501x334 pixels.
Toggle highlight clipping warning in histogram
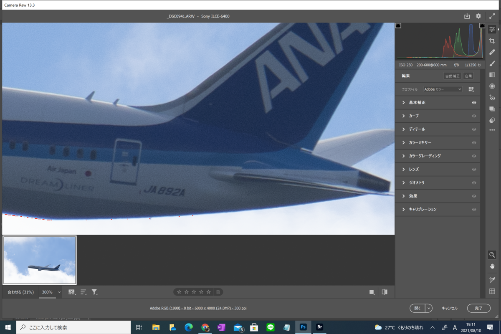tap(482, 25)
